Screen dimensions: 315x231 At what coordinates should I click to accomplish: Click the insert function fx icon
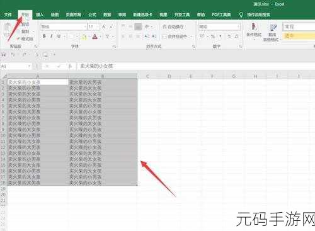point(70,66)
